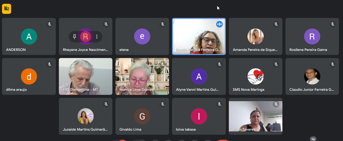Click Claudio Junior Ferreira's profile photo
This screenshot has height=141, width=343.
(312, 76)
